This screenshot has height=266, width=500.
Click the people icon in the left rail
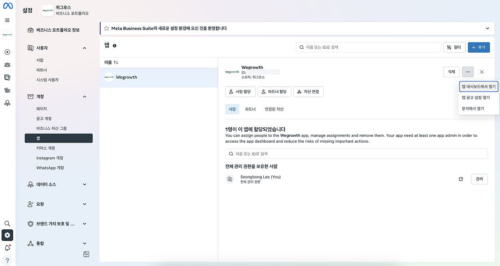[x=7, y=65]
